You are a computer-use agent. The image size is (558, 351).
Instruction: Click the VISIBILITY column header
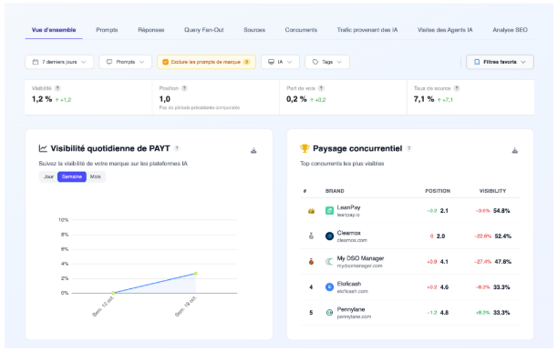[x=492, y=191]
